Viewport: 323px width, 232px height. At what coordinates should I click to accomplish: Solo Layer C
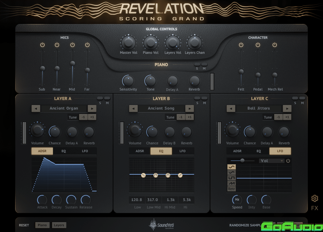coord(295,98)
